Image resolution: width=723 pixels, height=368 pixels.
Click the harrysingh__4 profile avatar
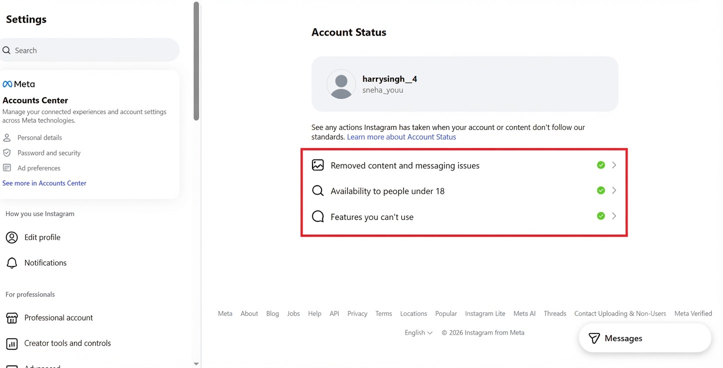[341, 84]
